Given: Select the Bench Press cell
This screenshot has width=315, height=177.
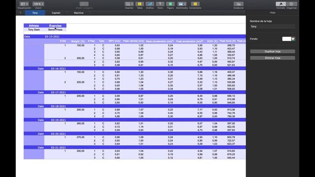Looking at the screenshot, I should [55, 29].
